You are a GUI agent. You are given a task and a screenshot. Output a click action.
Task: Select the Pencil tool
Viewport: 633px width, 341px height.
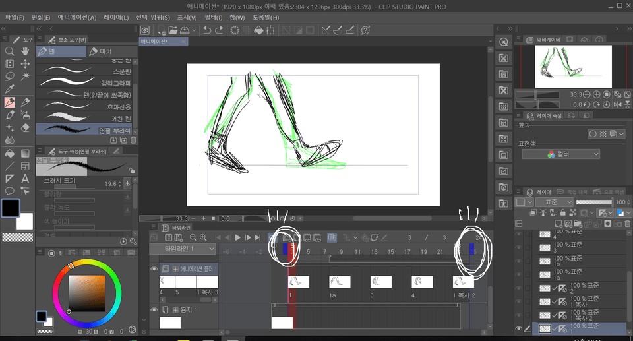(x=25, y=102)
